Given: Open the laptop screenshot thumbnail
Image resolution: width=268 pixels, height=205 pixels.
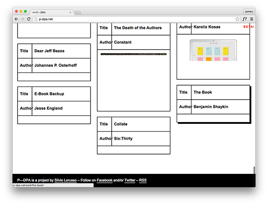Looking at the screenshot, I should point(213,50).
